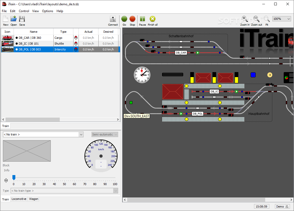Viewport: 294px width, 211px height.
Task: Click train list horizontal scrollbar thumb
Action: [x=33, y=119]
